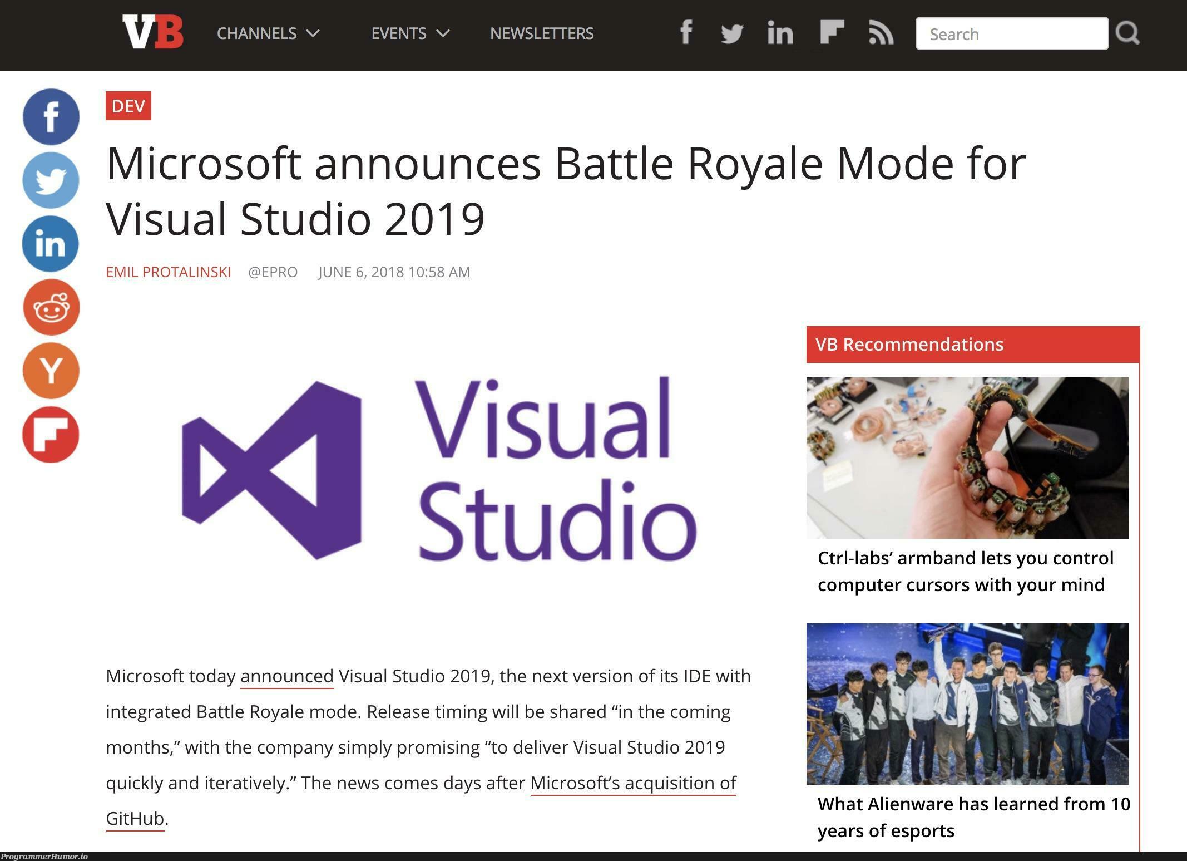Open Ctrl-labs' armband headline link

(x=966, y=571)
